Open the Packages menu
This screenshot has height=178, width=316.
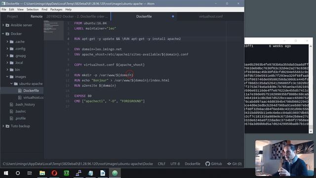click(56, 9)
